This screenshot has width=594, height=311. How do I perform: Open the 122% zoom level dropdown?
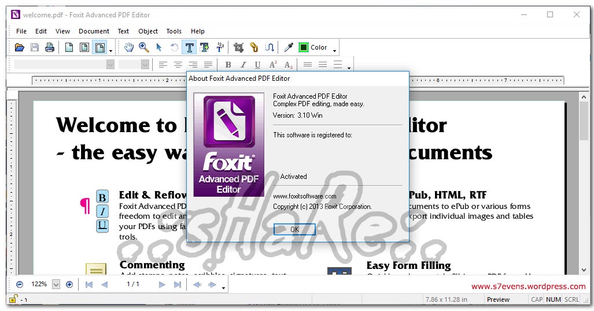click(x=56, y=284)
